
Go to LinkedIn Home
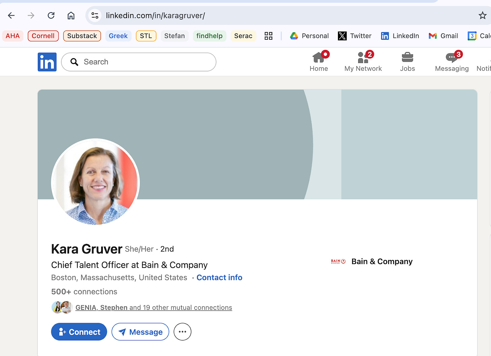point(319,62)
